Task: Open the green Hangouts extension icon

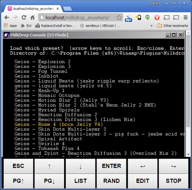Action: coord(147,18)
